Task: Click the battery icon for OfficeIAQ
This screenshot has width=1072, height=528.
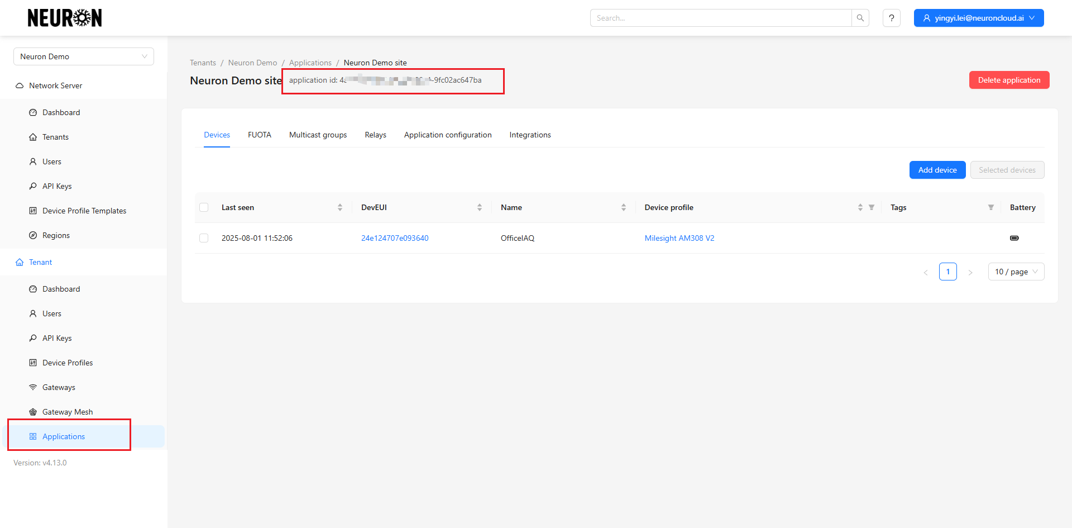Action: pos(1014,238)
